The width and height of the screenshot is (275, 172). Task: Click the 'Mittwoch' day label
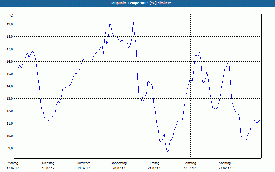coord(84,163)
